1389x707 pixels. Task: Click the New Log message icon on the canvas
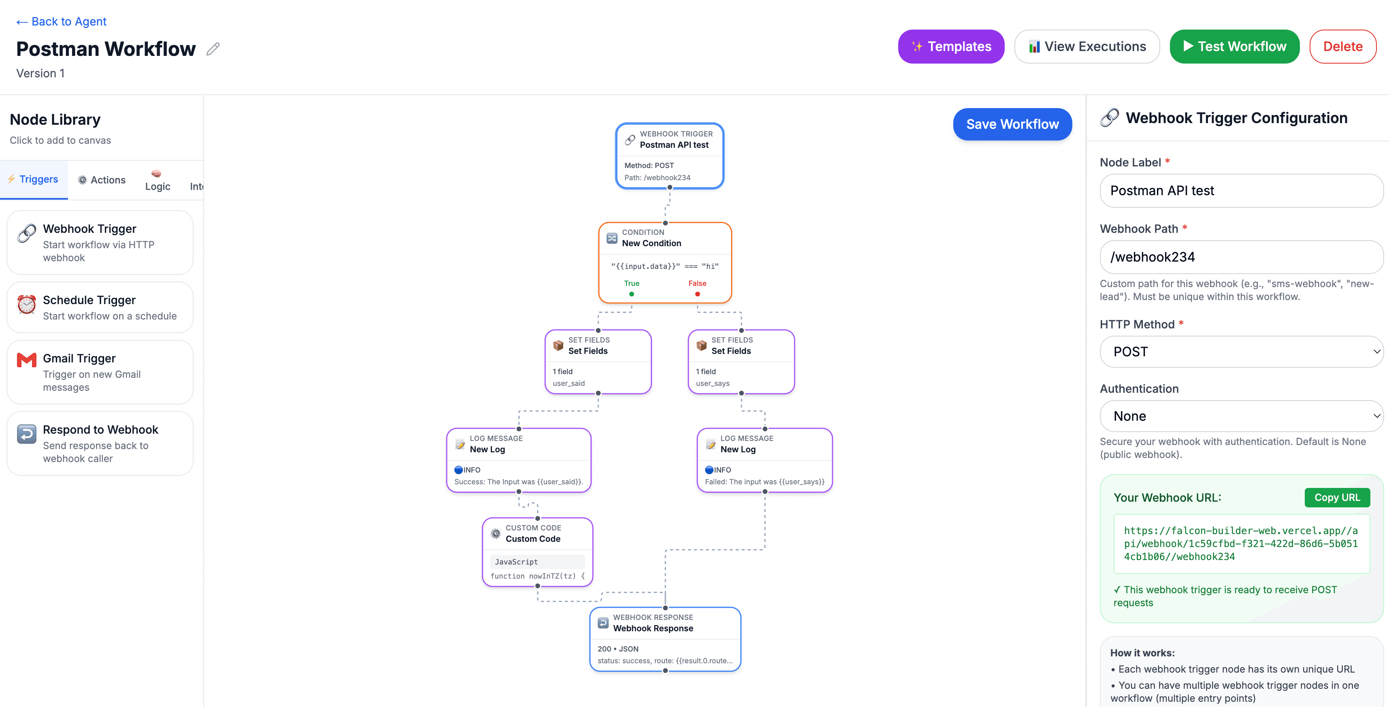[460, 444]
